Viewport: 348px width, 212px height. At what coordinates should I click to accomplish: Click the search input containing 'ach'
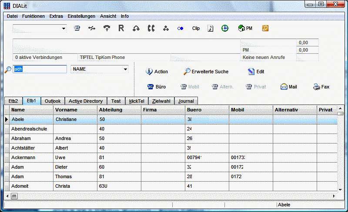click(40, 69)
